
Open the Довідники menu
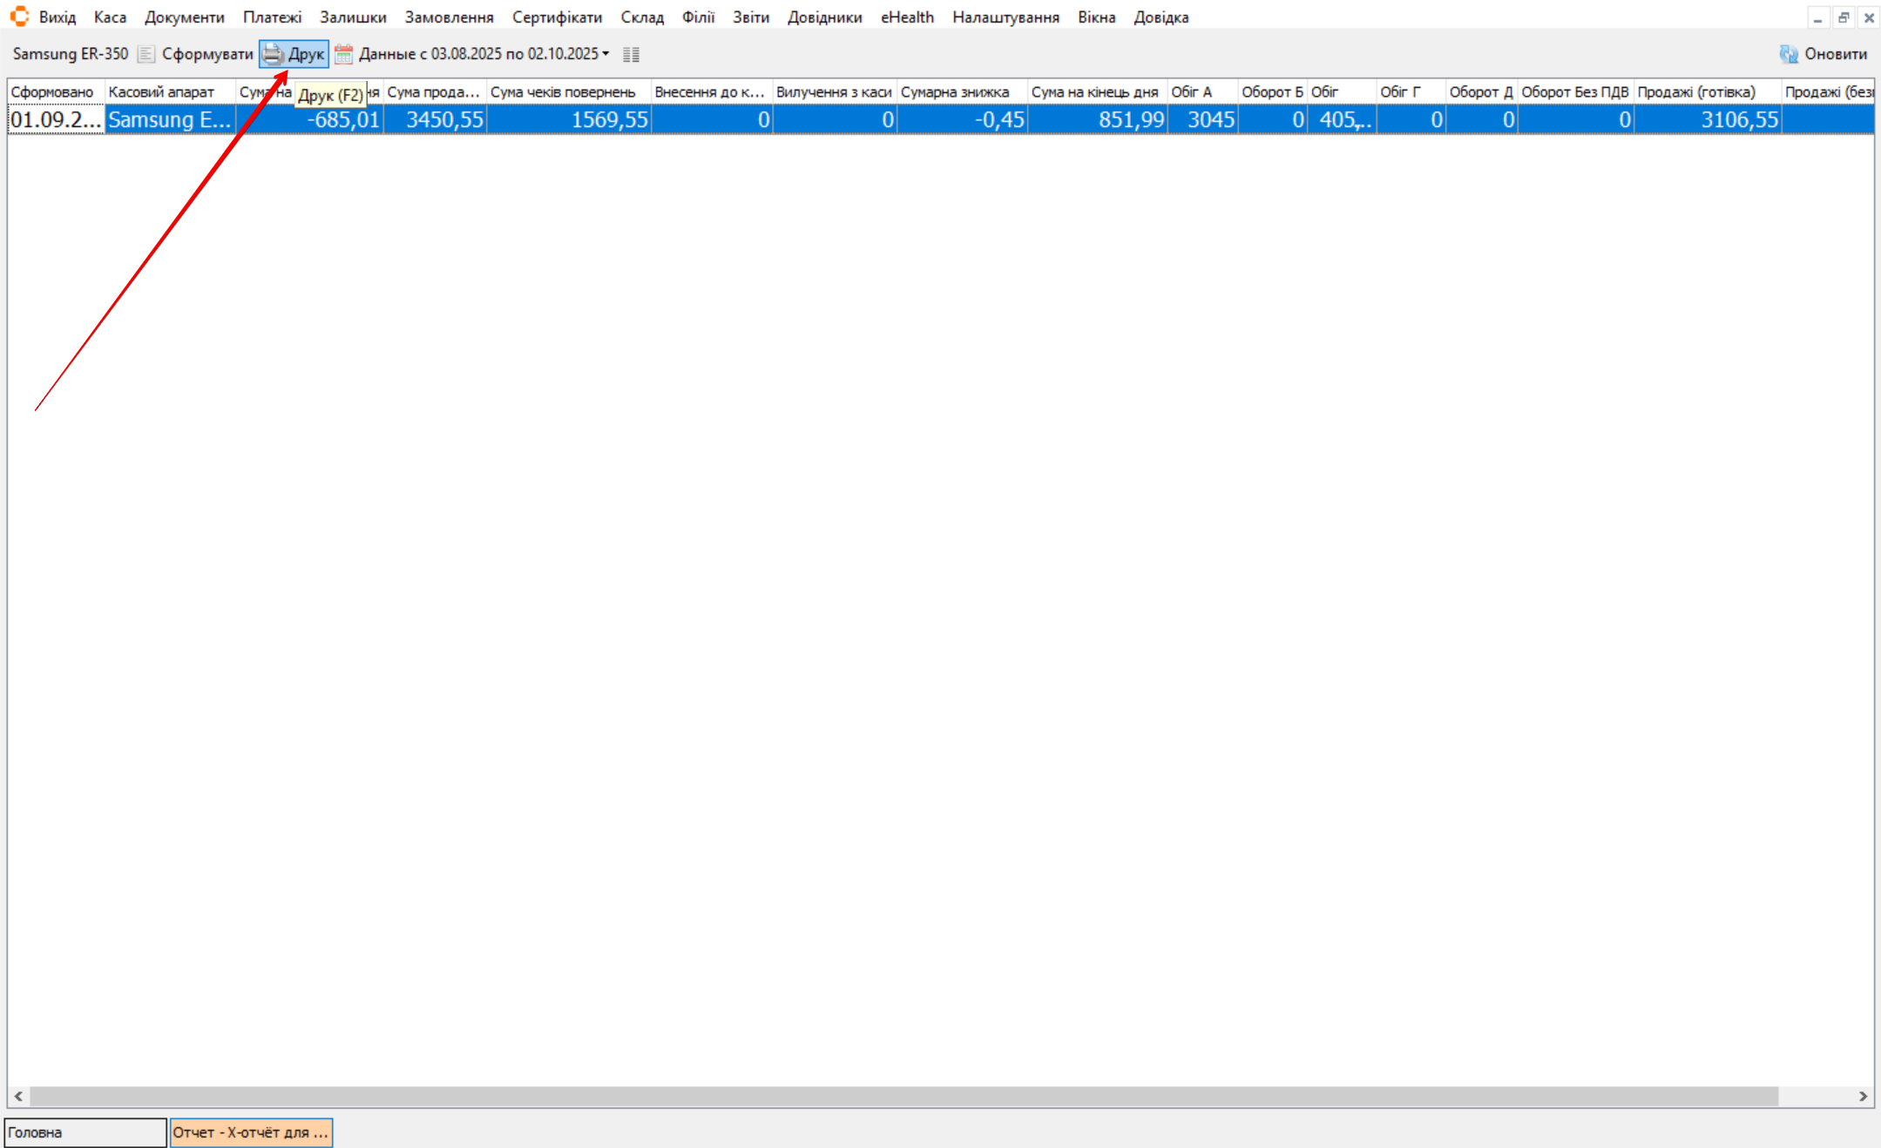824,17
